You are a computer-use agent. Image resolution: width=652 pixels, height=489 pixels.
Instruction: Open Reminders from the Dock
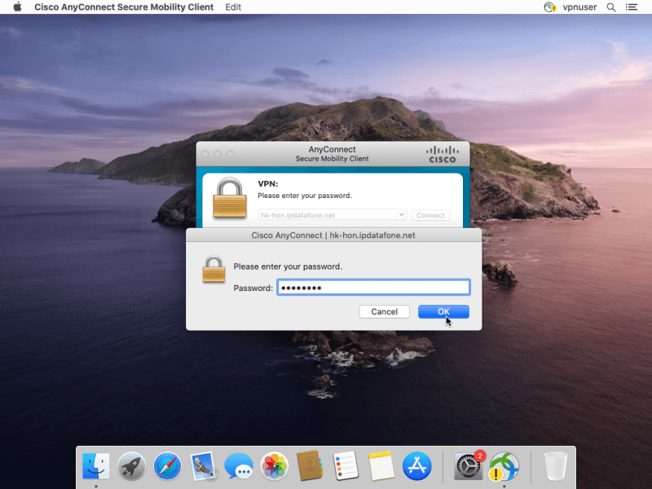tap(346, 467)
